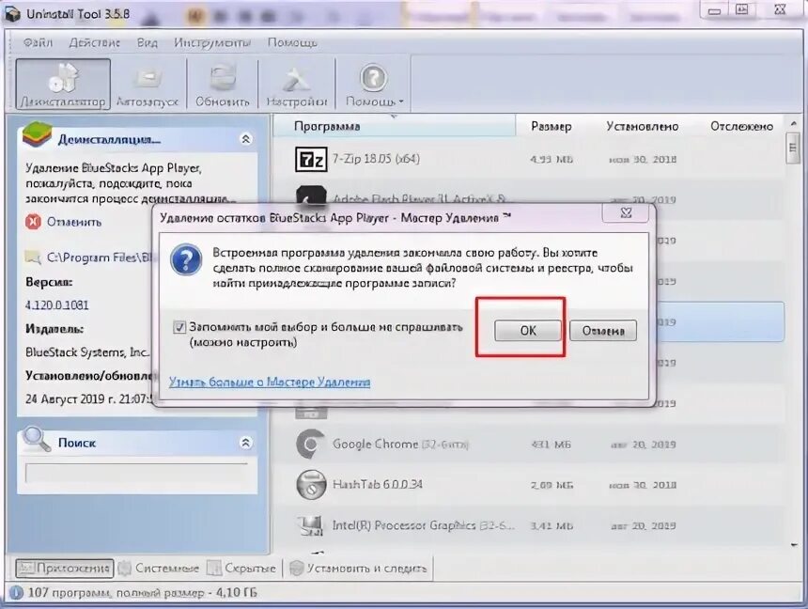
Task: Open the C:\Program Files folder path link
Action: [101, 257]
